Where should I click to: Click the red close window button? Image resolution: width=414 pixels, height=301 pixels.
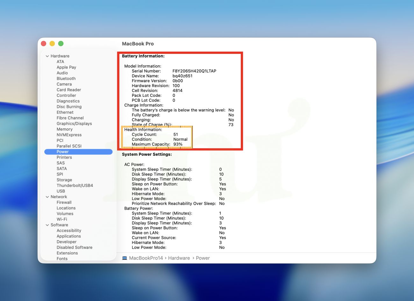pos(44,44)
